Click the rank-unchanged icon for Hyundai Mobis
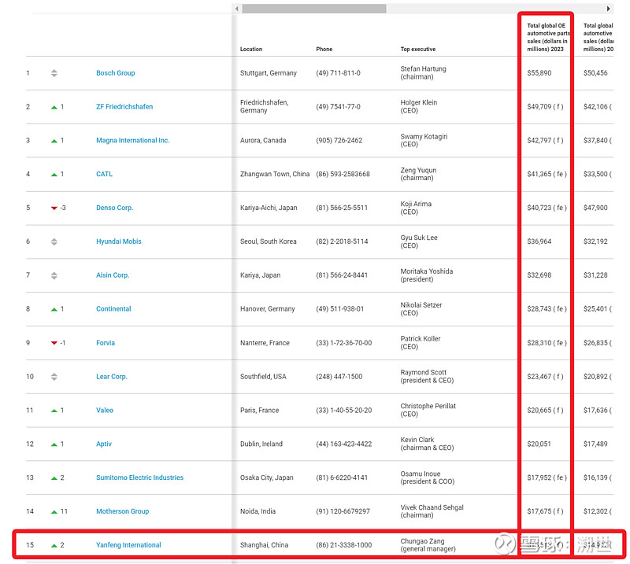The width and height of the screenshot is (630, 564). [54, 241]
